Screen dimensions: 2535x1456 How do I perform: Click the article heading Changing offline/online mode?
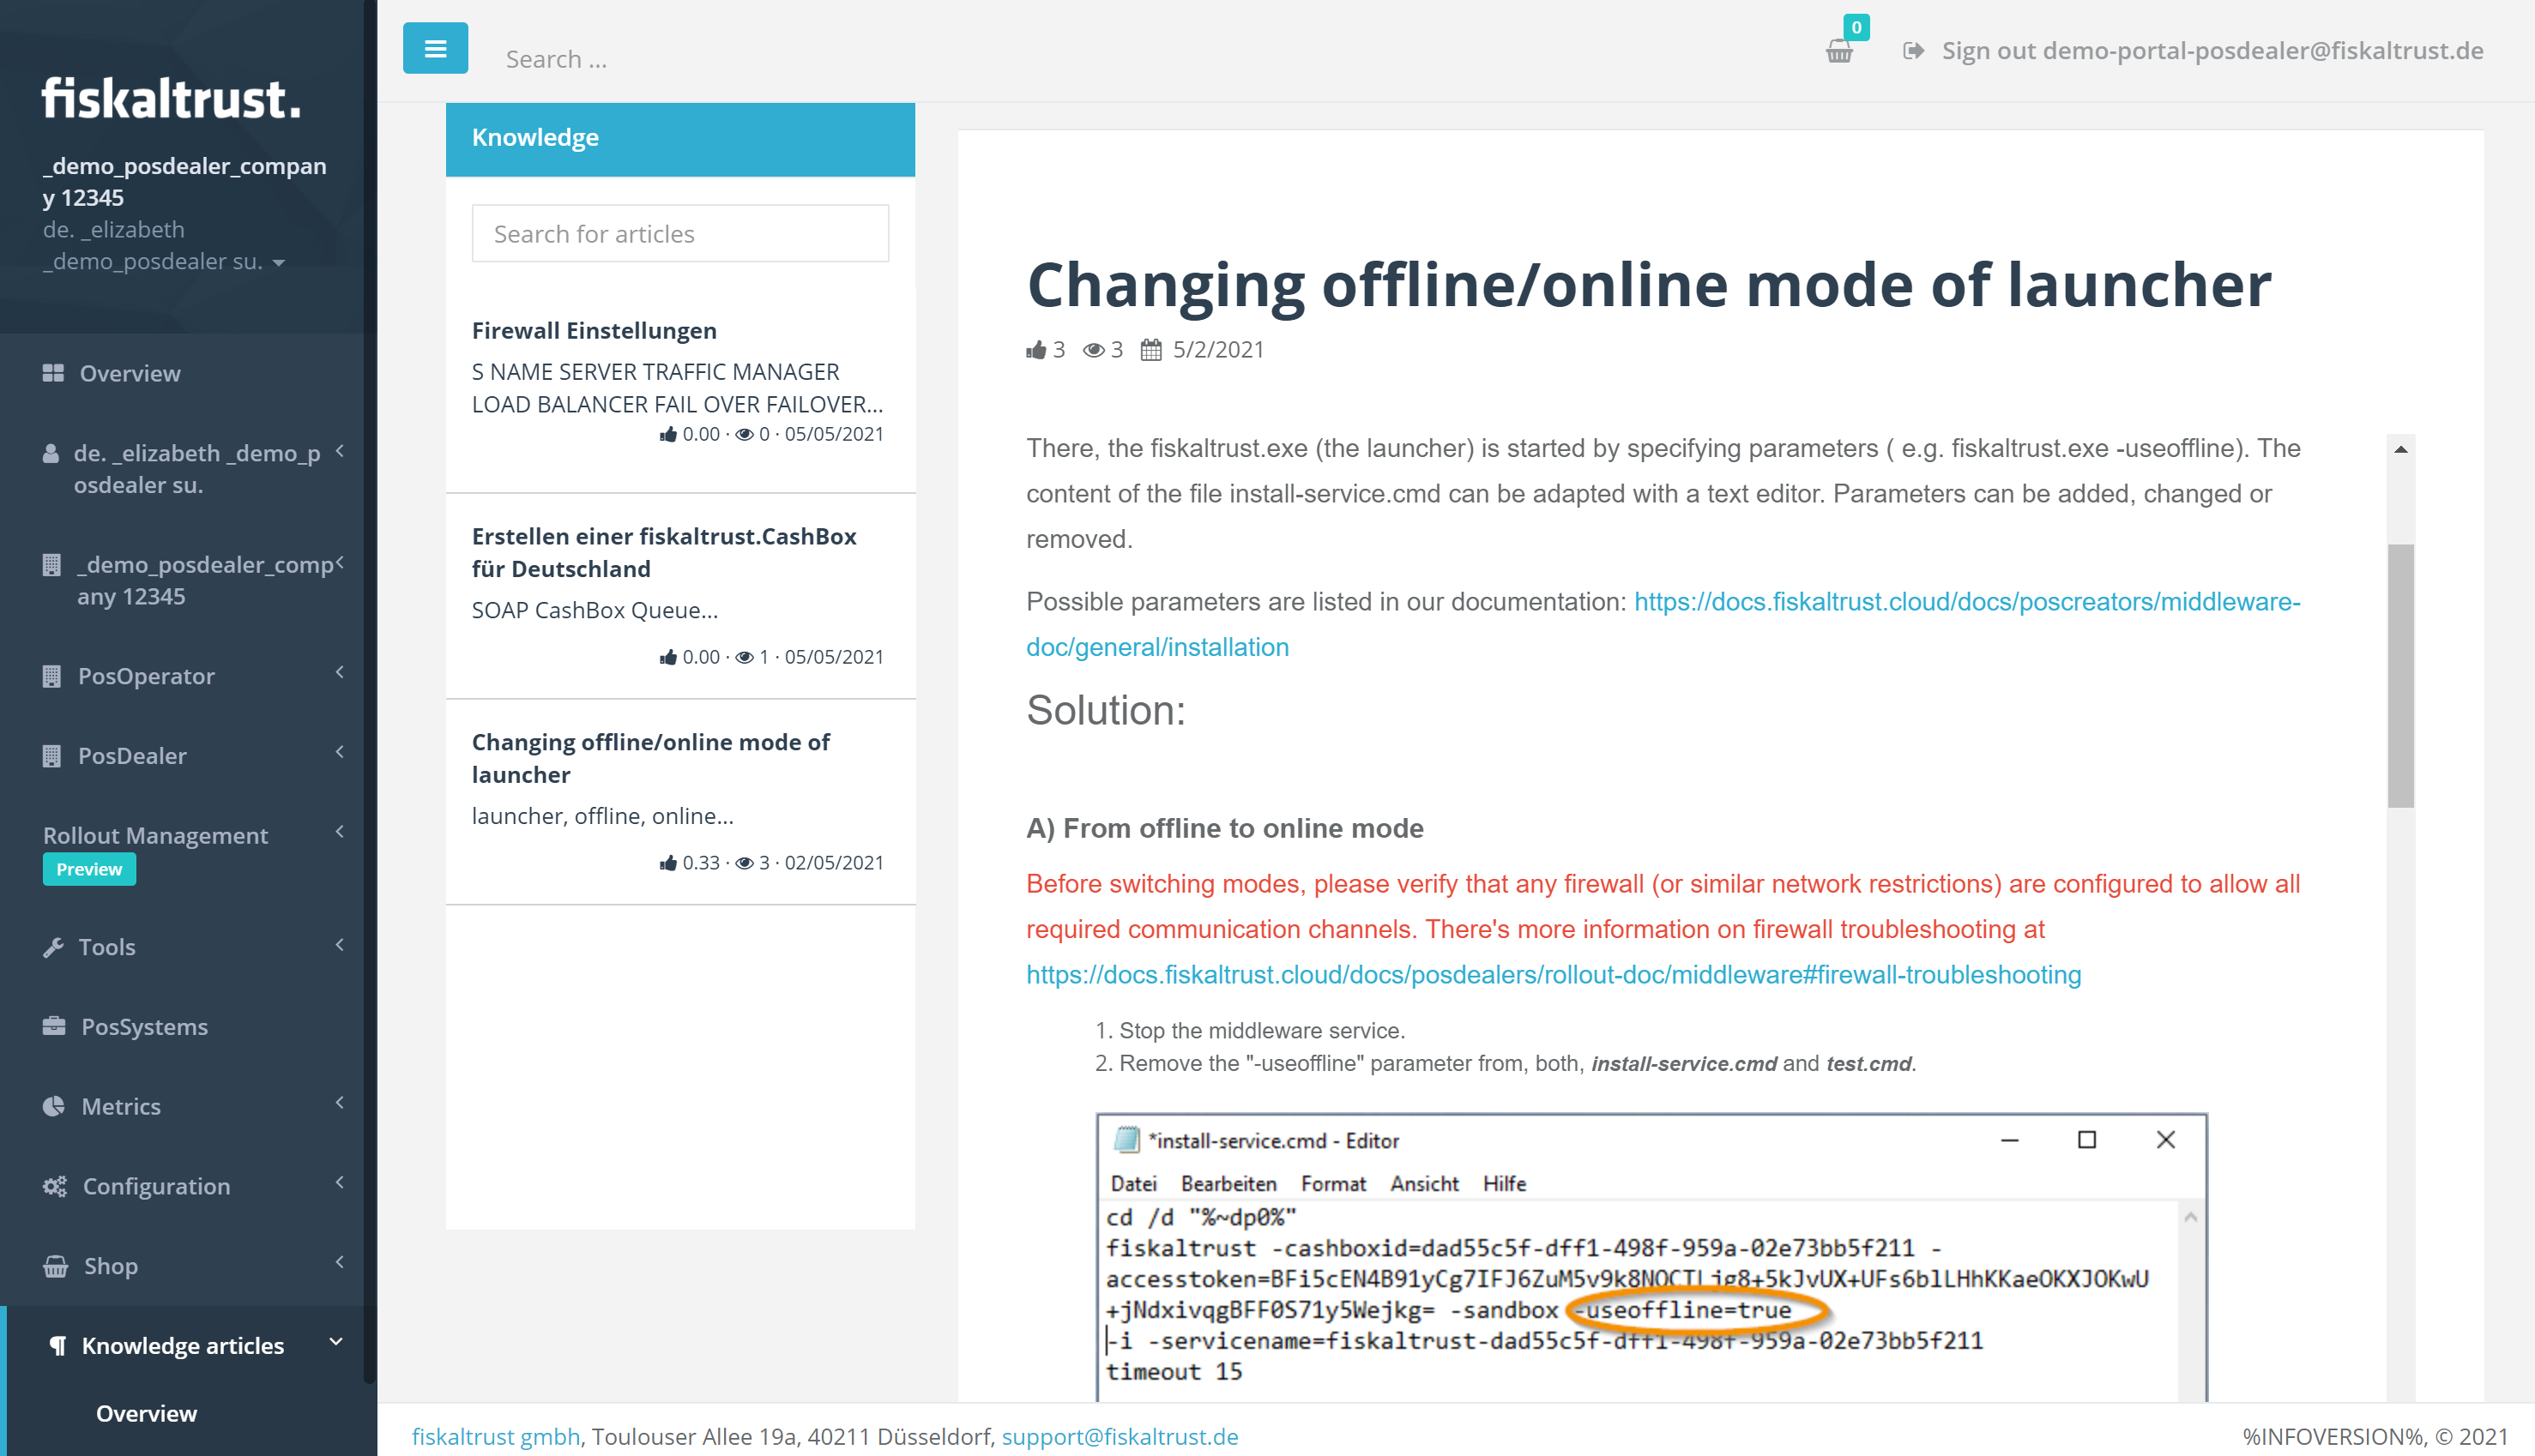pyautogui.click(x=1649, y=285)
